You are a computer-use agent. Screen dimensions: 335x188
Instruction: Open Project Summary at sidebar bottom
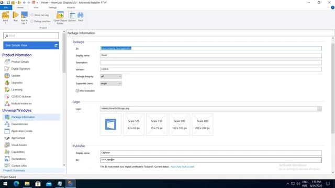(x=14, y=171)
